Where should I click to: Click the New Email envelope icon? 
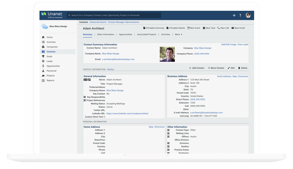pos(233,28)
